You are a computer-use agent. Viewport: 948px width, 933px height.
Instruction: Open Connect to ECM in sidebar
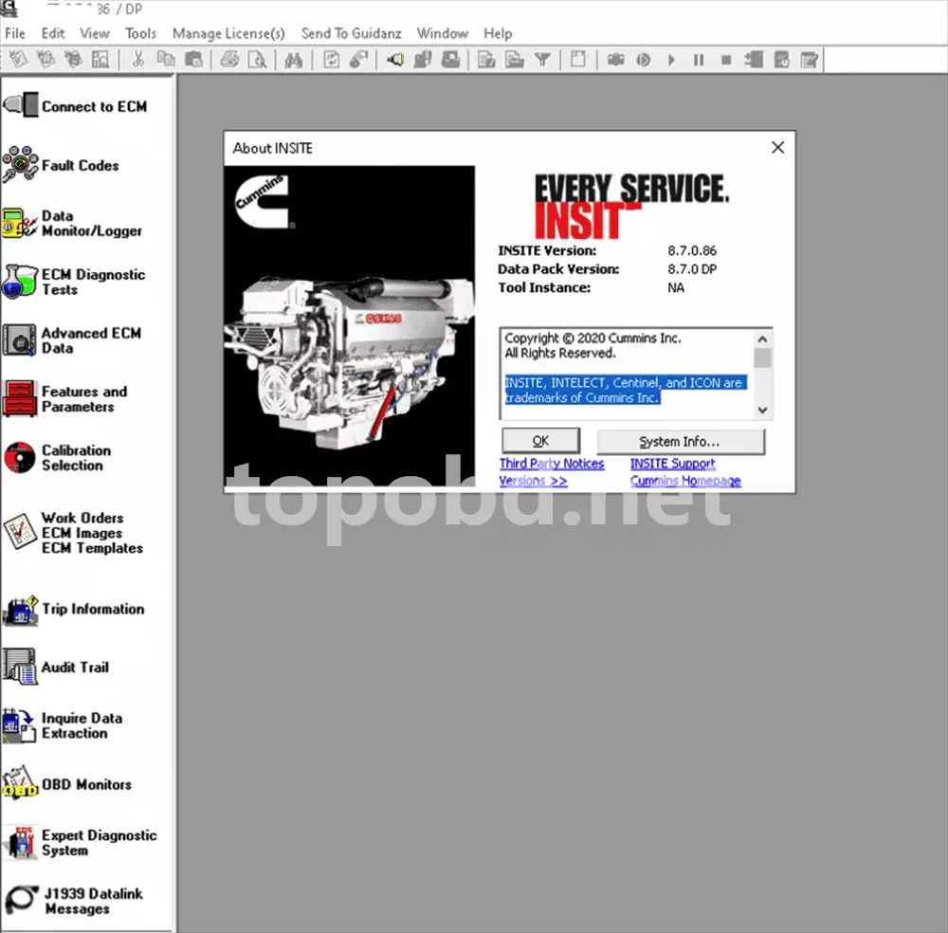[76, 106]
